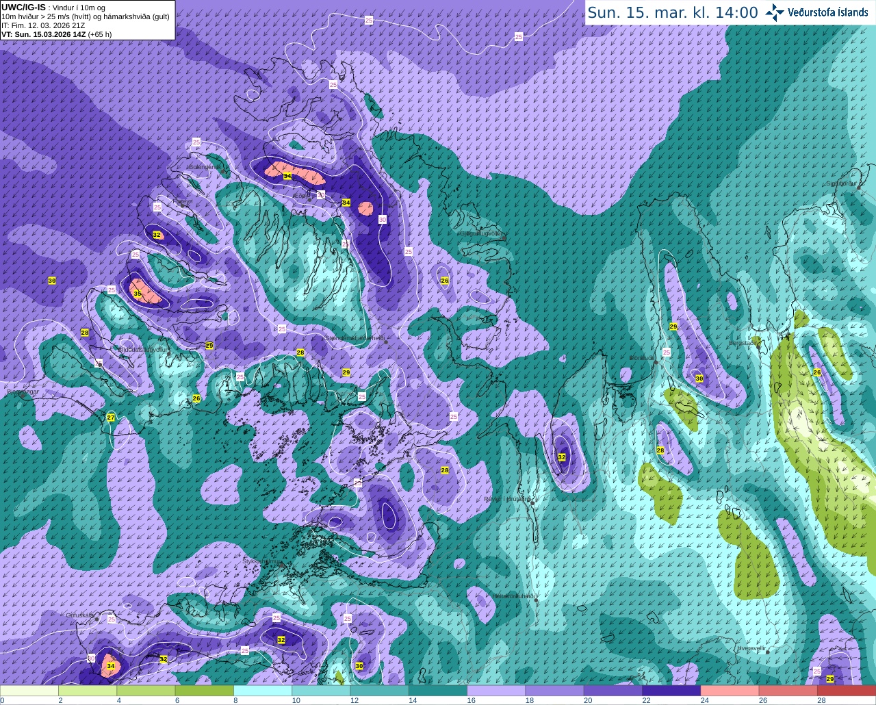Image resolution: width=876 pixels, height=705 pixels.
Task: Pick the violet 20–22 legend swatch
Action: pyautogui.click(x=613, y=691)
